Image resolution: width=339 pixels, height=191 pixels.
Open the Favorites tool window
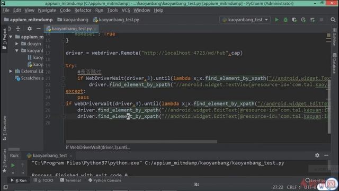point(5,161)
